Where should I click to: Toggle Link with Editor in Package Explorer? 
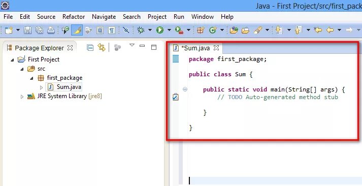[x=102, y=47]
